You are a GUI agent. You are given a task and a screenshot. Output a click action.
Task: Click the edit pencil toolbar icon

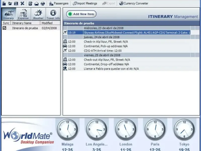30,4
